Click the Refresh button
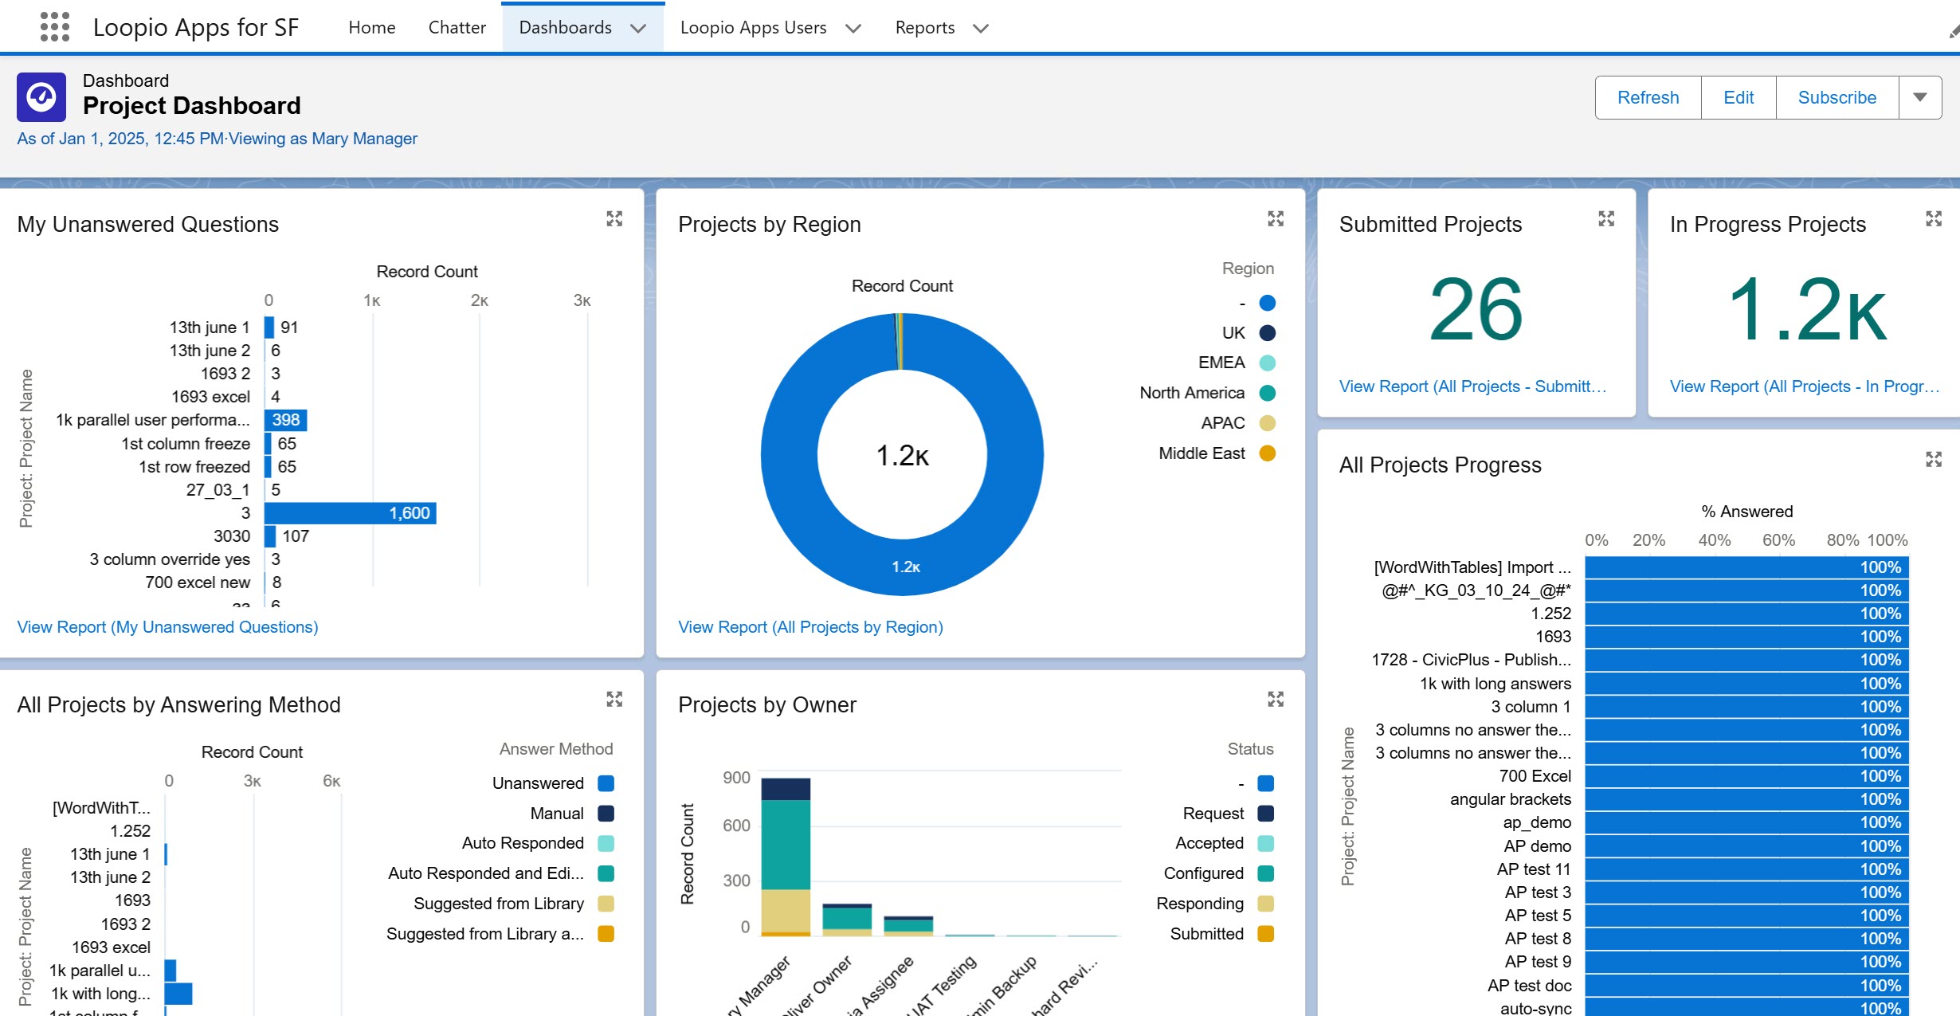The height and width of the screenshot is (1016, 1960). click(x=1648, y=97)
